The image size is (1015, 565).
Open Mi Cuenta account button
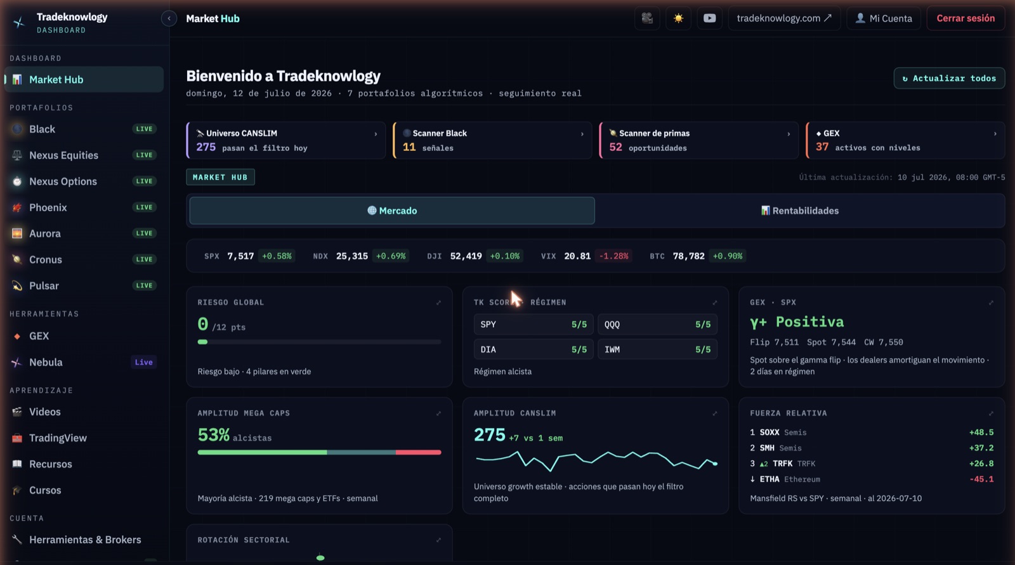[x=884, y=18]
